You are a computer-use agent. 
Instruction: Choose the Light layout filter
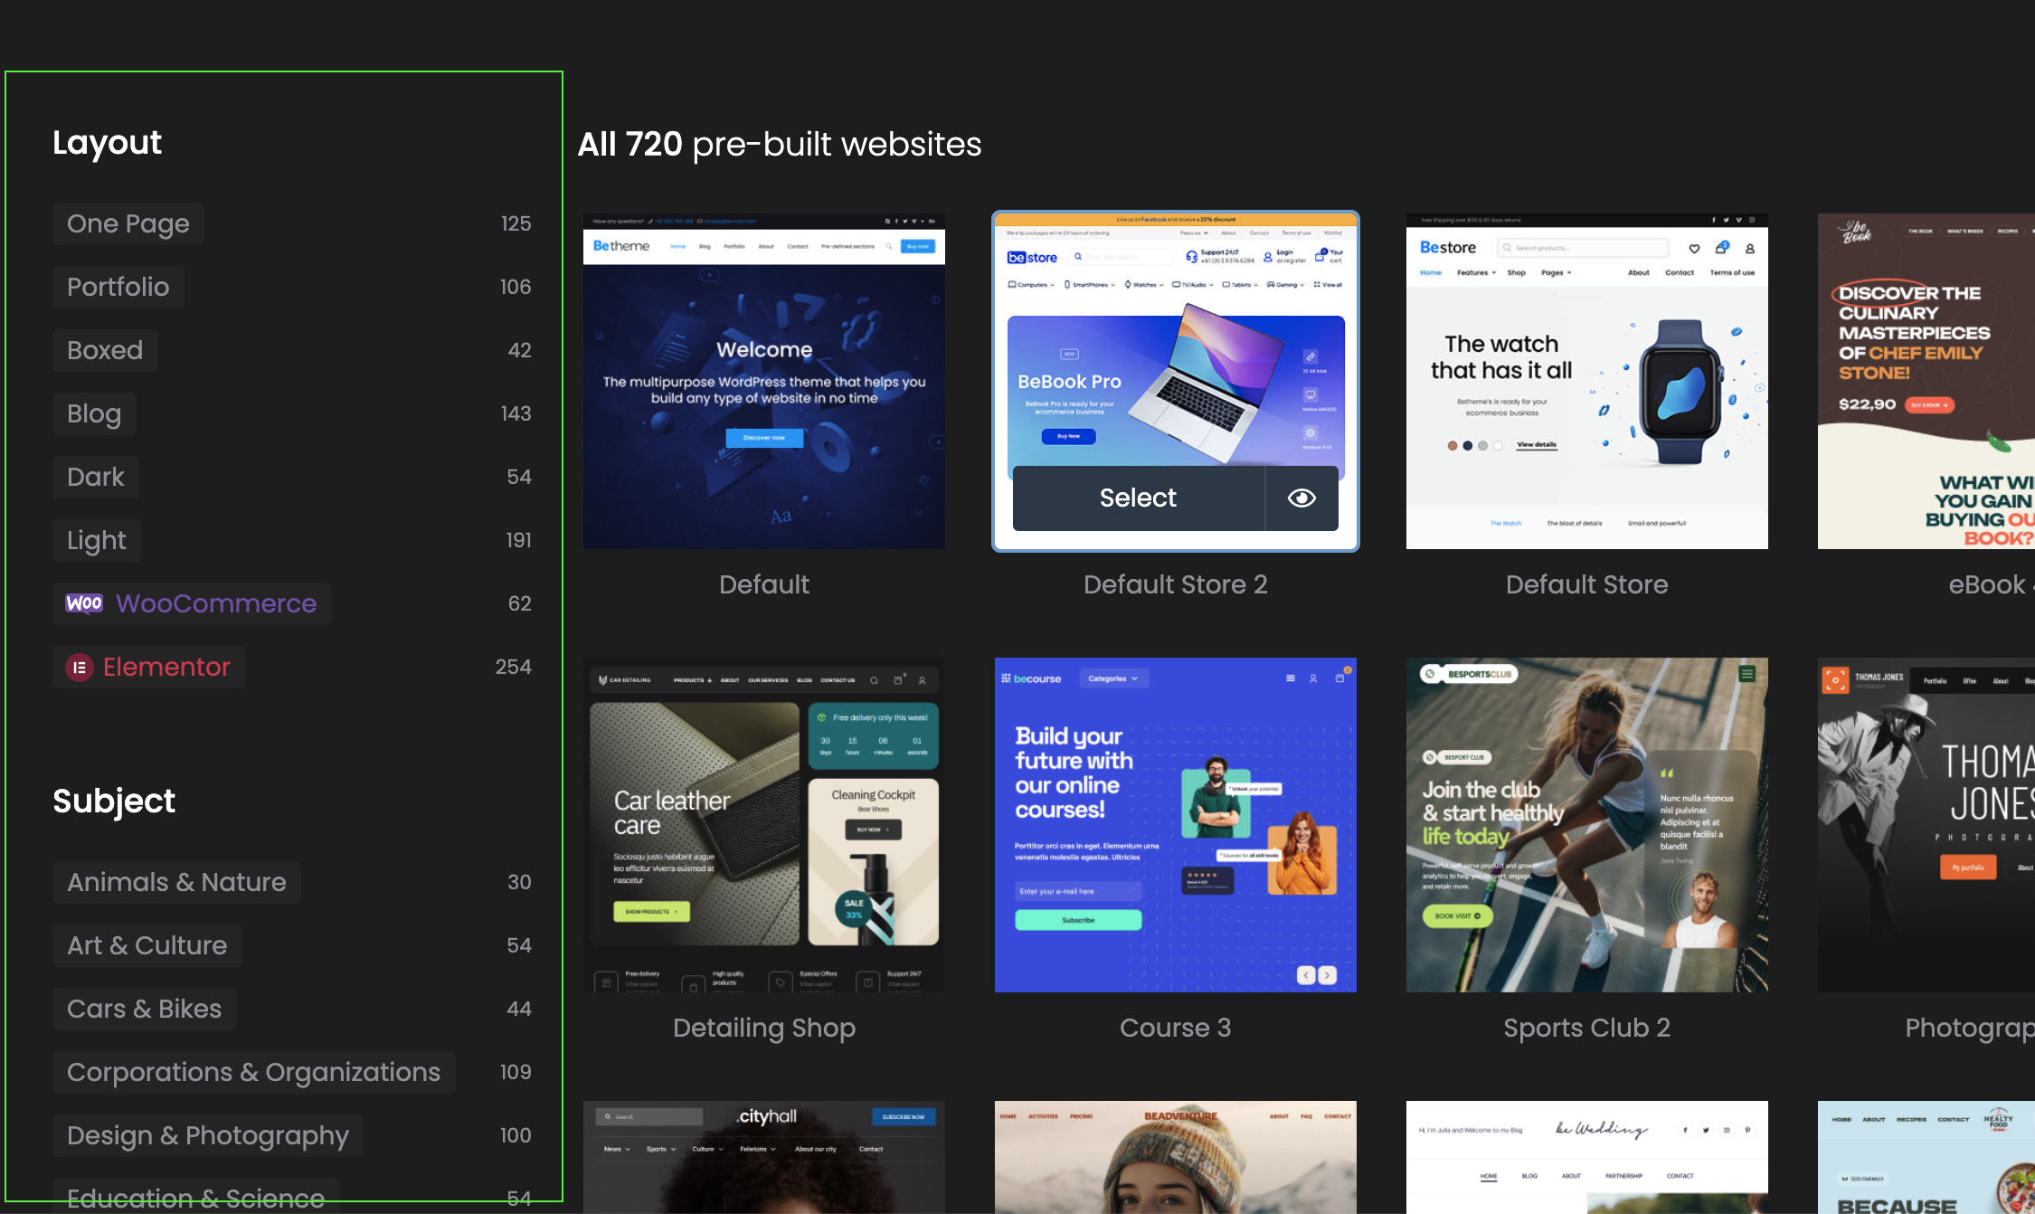(x=97, y=540)
